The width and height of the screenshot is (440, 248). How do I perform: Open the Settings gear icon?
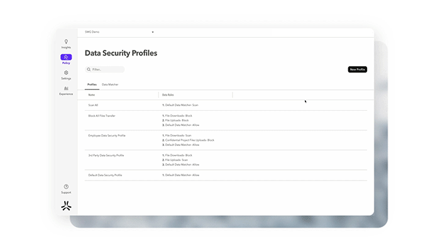tap(66, 72)
